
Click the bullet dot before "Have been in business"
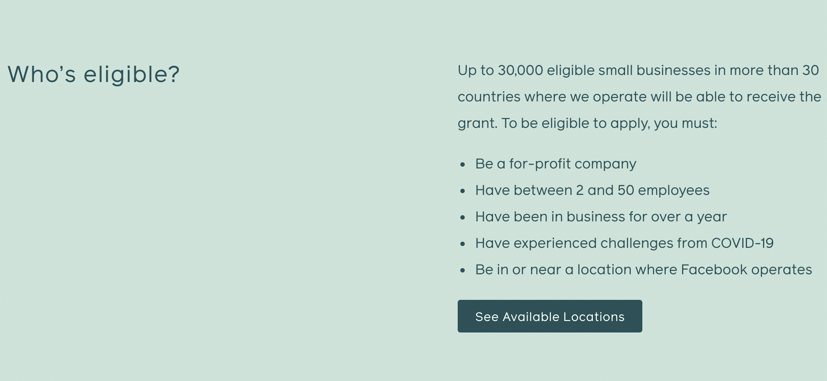463,218
